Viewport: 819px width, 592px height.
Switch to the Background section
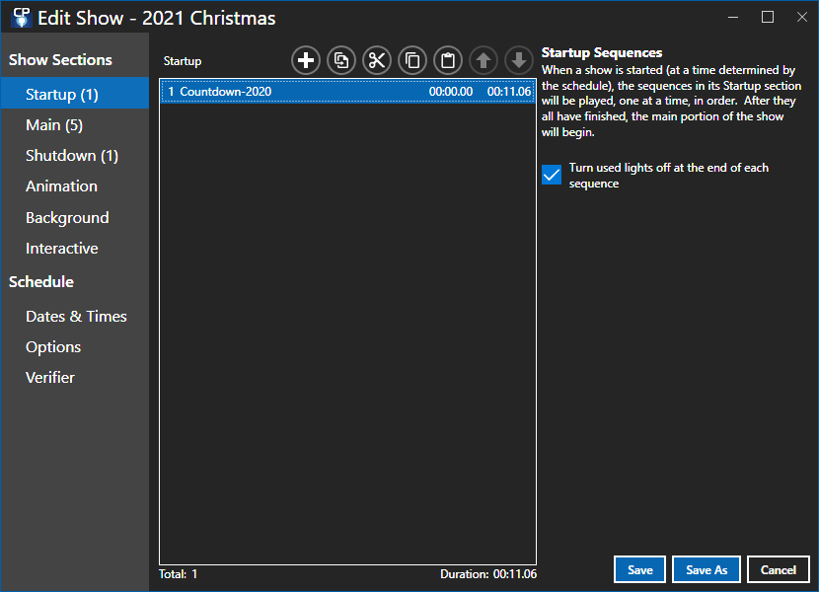[75, 217]
